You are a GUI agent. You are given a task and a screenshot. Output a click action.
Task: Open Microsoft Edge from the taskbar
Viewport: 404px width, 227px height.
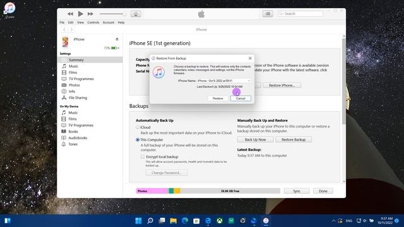tap(185, 221)
